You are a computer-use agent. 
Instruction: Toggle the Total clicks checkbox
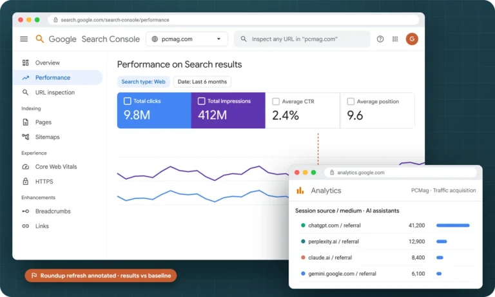tap(127, 101)
